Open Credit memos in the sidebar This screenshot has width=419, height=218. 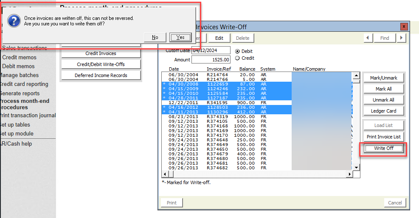click(x=20, y=57)
